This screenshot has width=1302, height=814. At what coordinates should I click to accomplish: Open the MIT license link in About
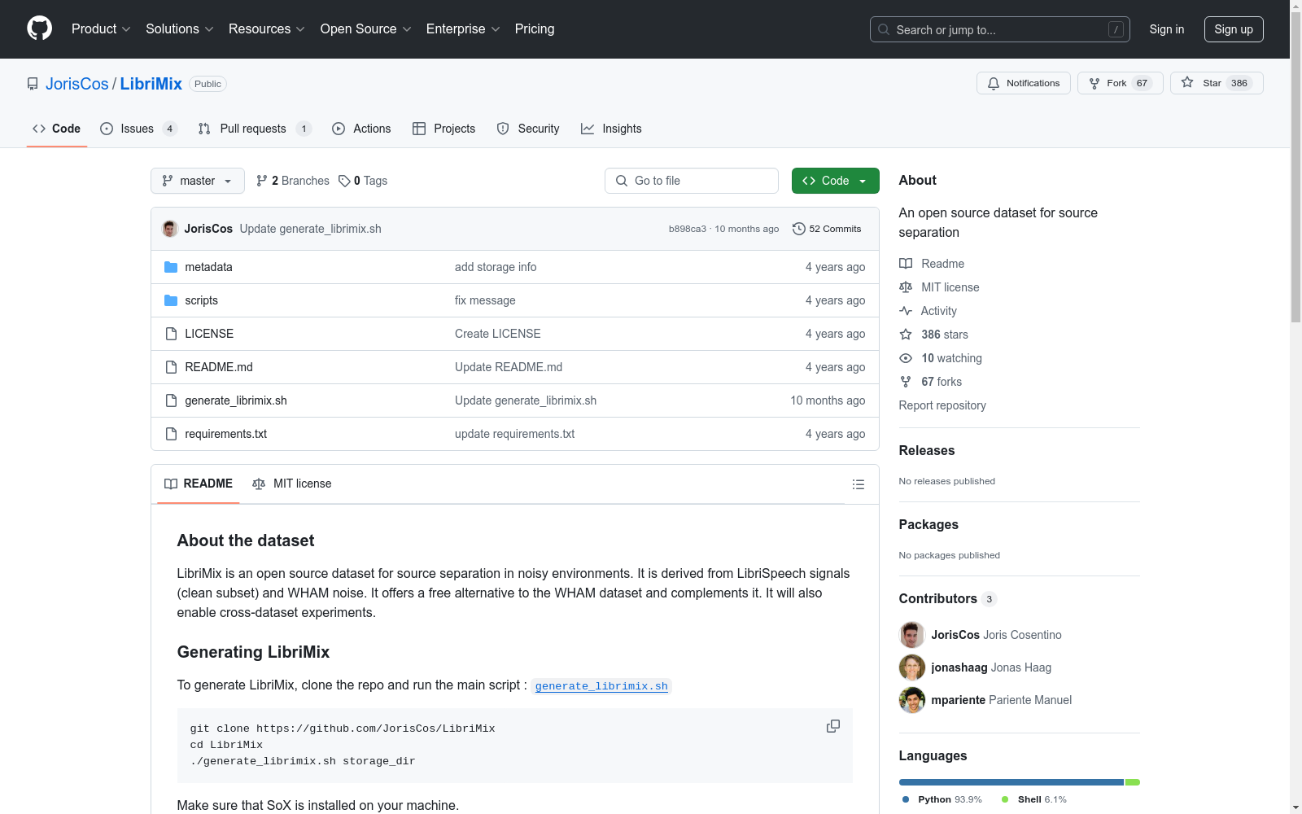tap(939, 287)
